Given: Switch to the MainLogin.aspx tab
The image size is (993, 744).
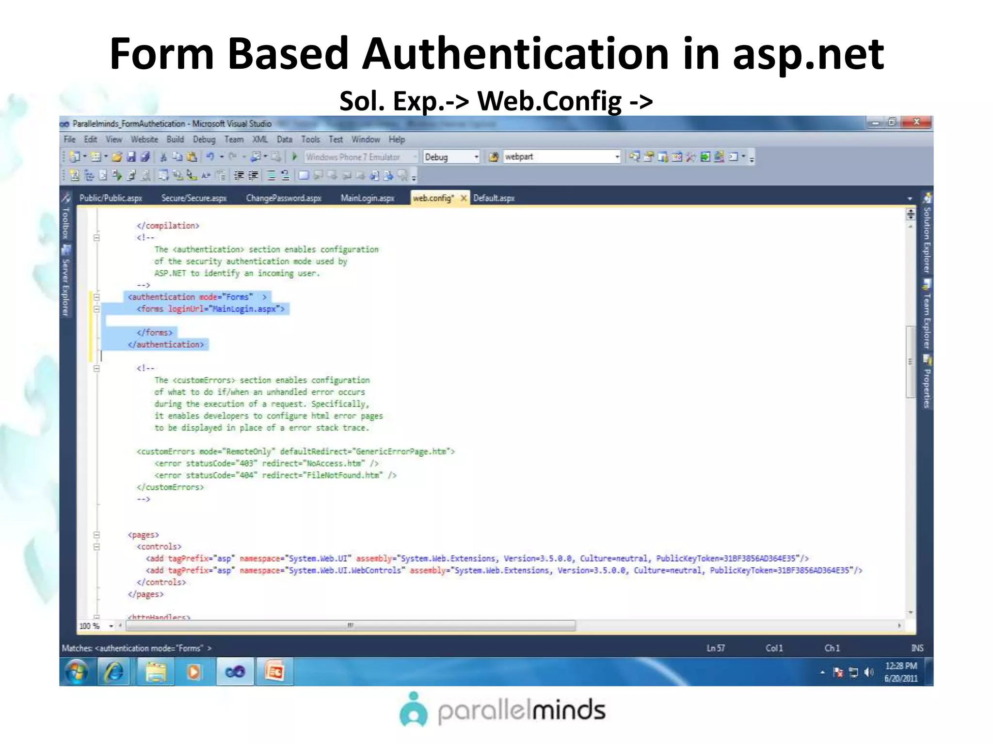Looking at the screenshot, I should point(367,198).
